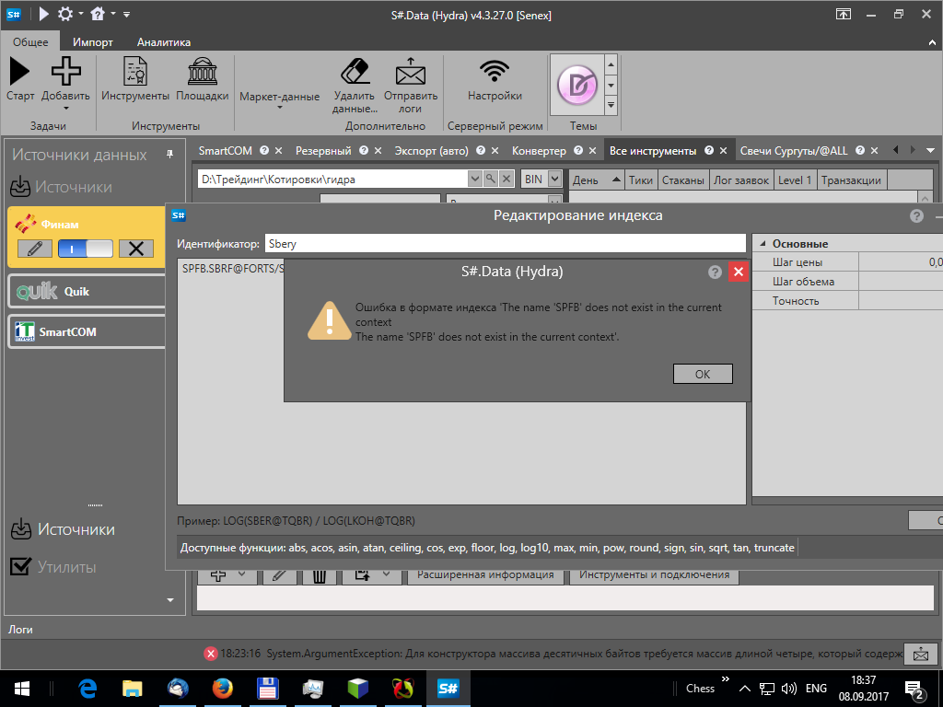Click the search icon next to path field
Image resolution: width=943 pixels, height=707 pixels.
(491, 179)
